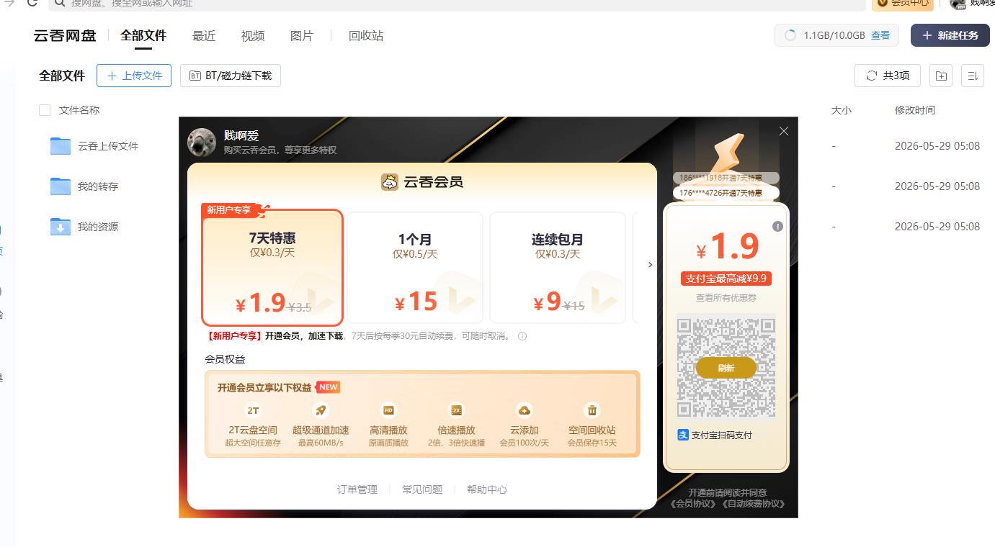995x547 pixels.
Task: Show more plans with the right chevron
Action: tap(650, 265)
